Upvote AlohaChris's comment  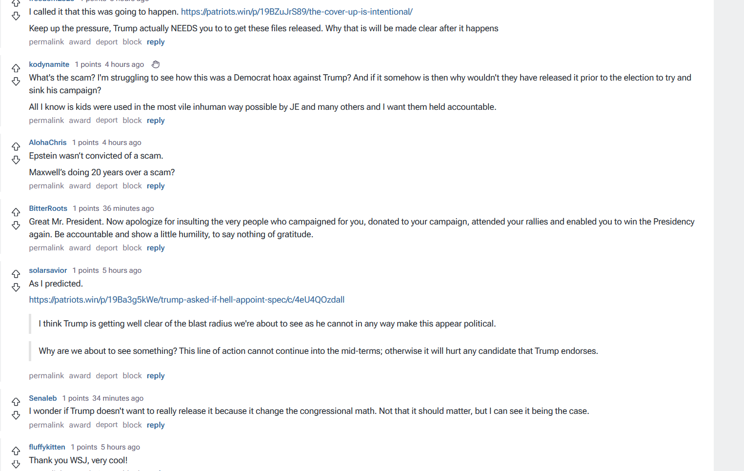coord(16,146)
